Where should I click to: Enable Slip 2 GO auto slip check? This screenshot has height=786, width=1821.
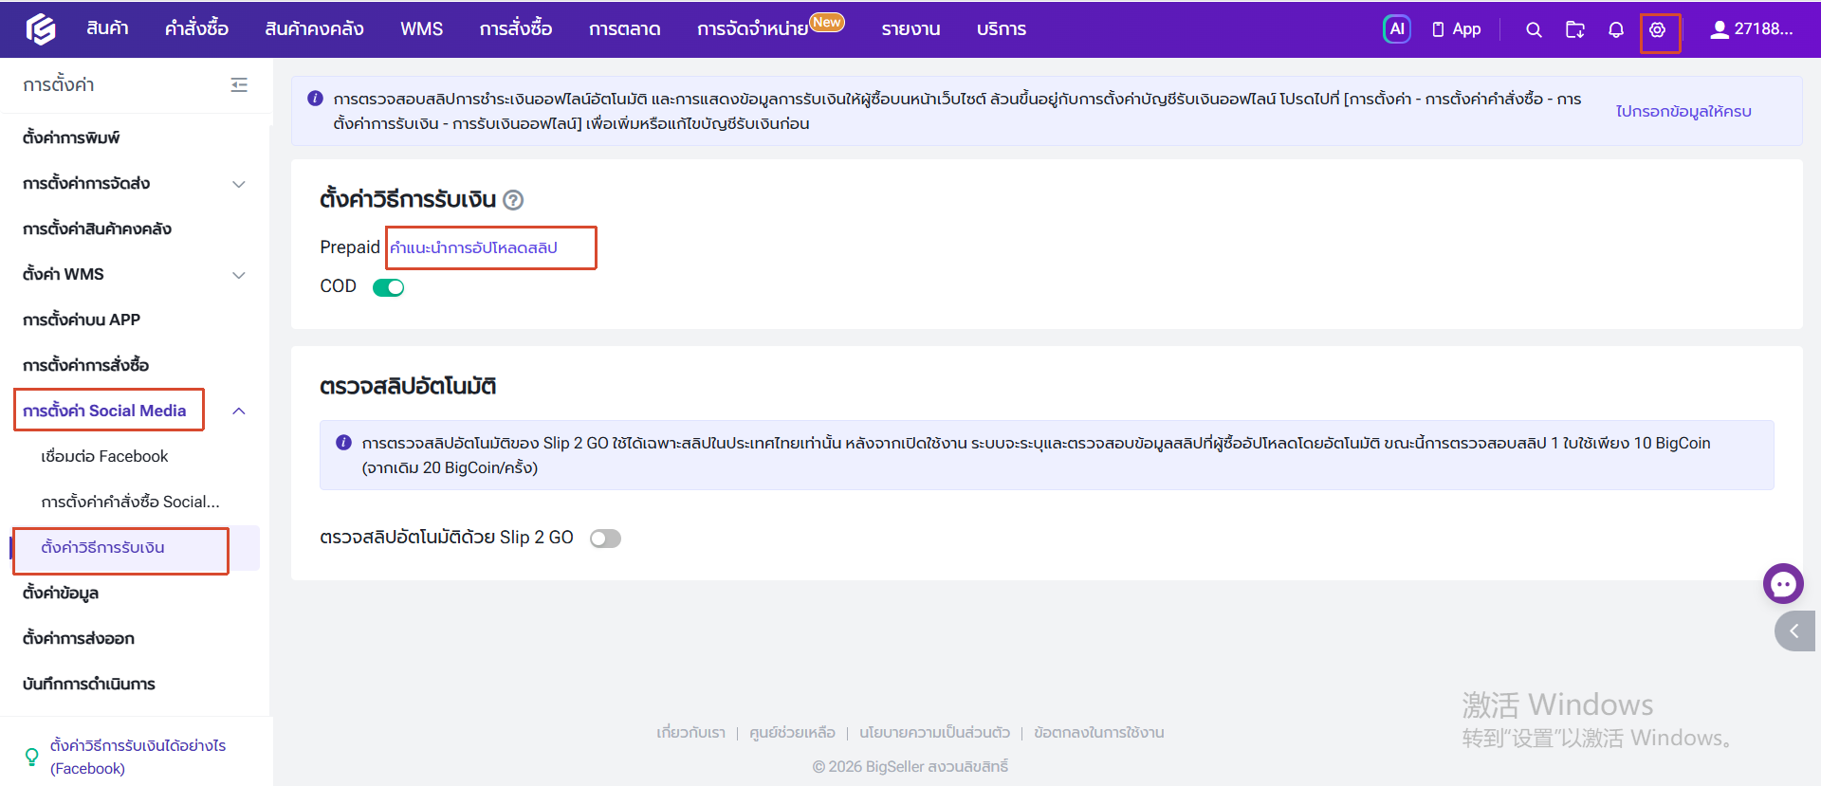coord(605,539)
